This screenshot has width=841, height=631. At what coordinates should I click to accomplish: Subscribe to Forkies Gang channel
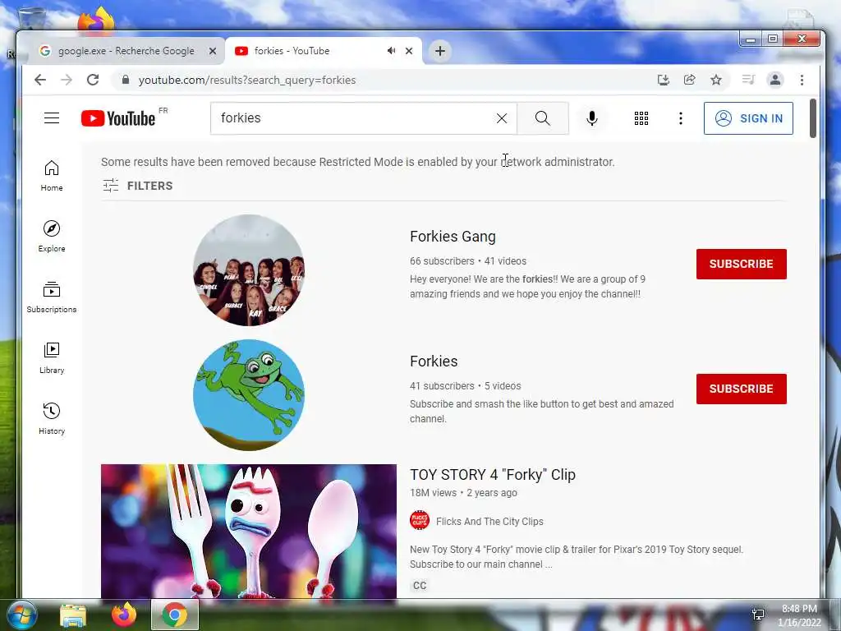point(742,264)
